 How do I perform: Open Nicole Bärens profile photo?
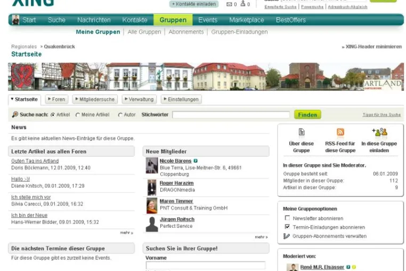(x=152, y=165)
